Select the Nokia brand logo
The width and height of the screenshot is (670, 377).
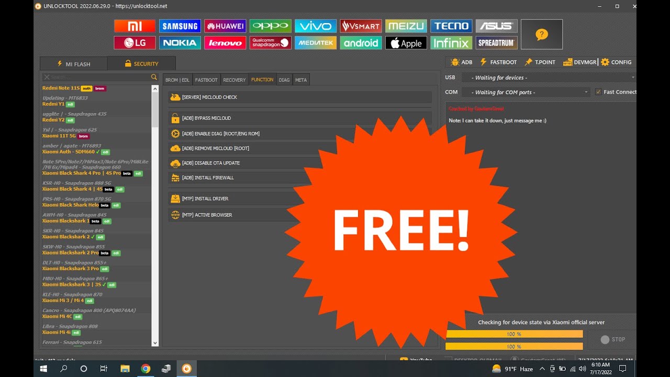click(x=180, y=43)
